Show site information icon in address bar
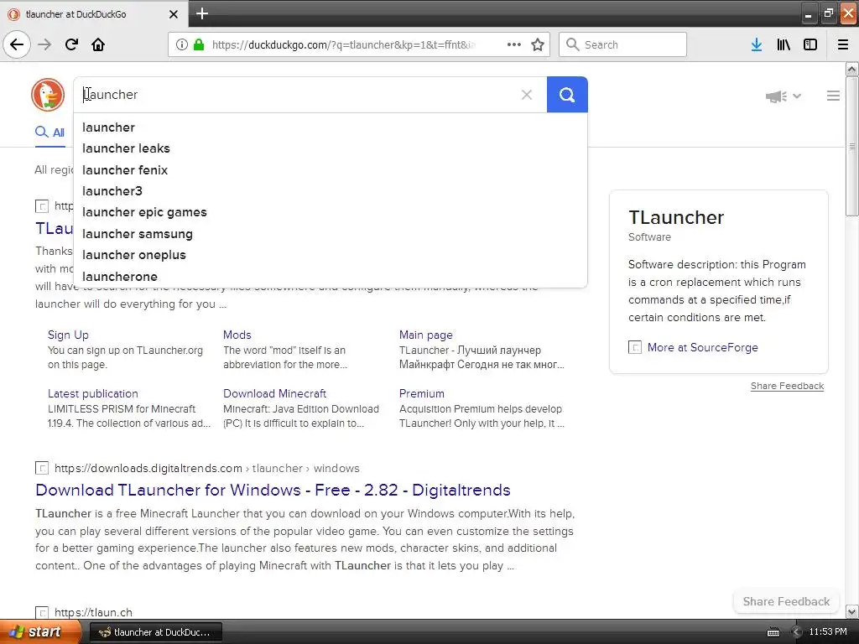 click(x=182, y=44)
